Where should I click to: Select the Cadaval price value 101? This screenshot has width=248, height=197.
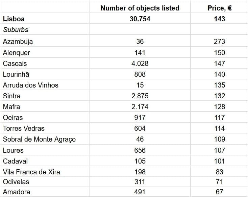coord(219,161)
